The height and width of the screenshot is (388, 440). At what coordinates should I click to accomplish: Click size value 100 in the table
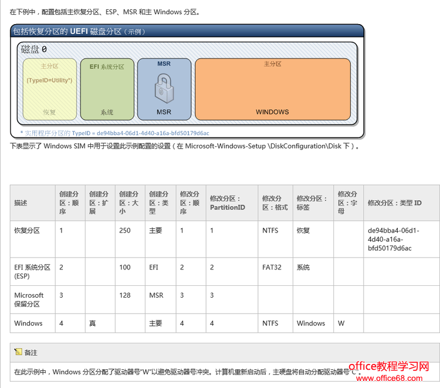coord(125,267)
